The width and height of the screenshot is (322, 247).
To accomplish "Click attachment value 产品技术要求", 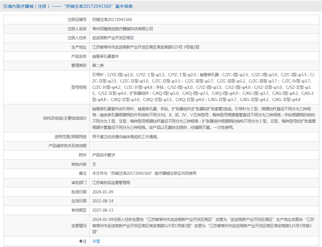I will [x=104, y=155].
